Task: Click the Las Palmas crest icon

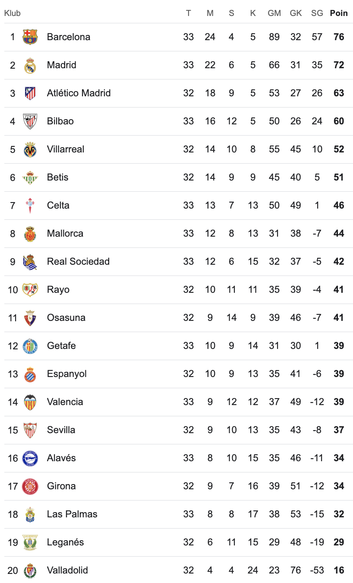Action: click(30, 514)
